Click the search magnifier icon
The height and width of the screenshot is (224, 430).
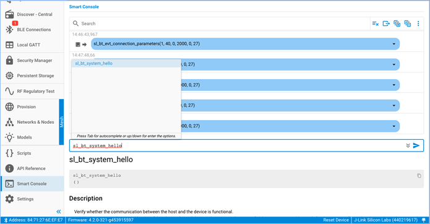point(75,24)
